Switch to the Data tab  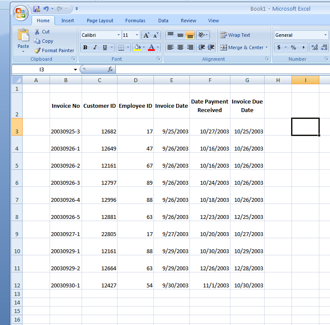pyautogui.click(x=163, y=21)
